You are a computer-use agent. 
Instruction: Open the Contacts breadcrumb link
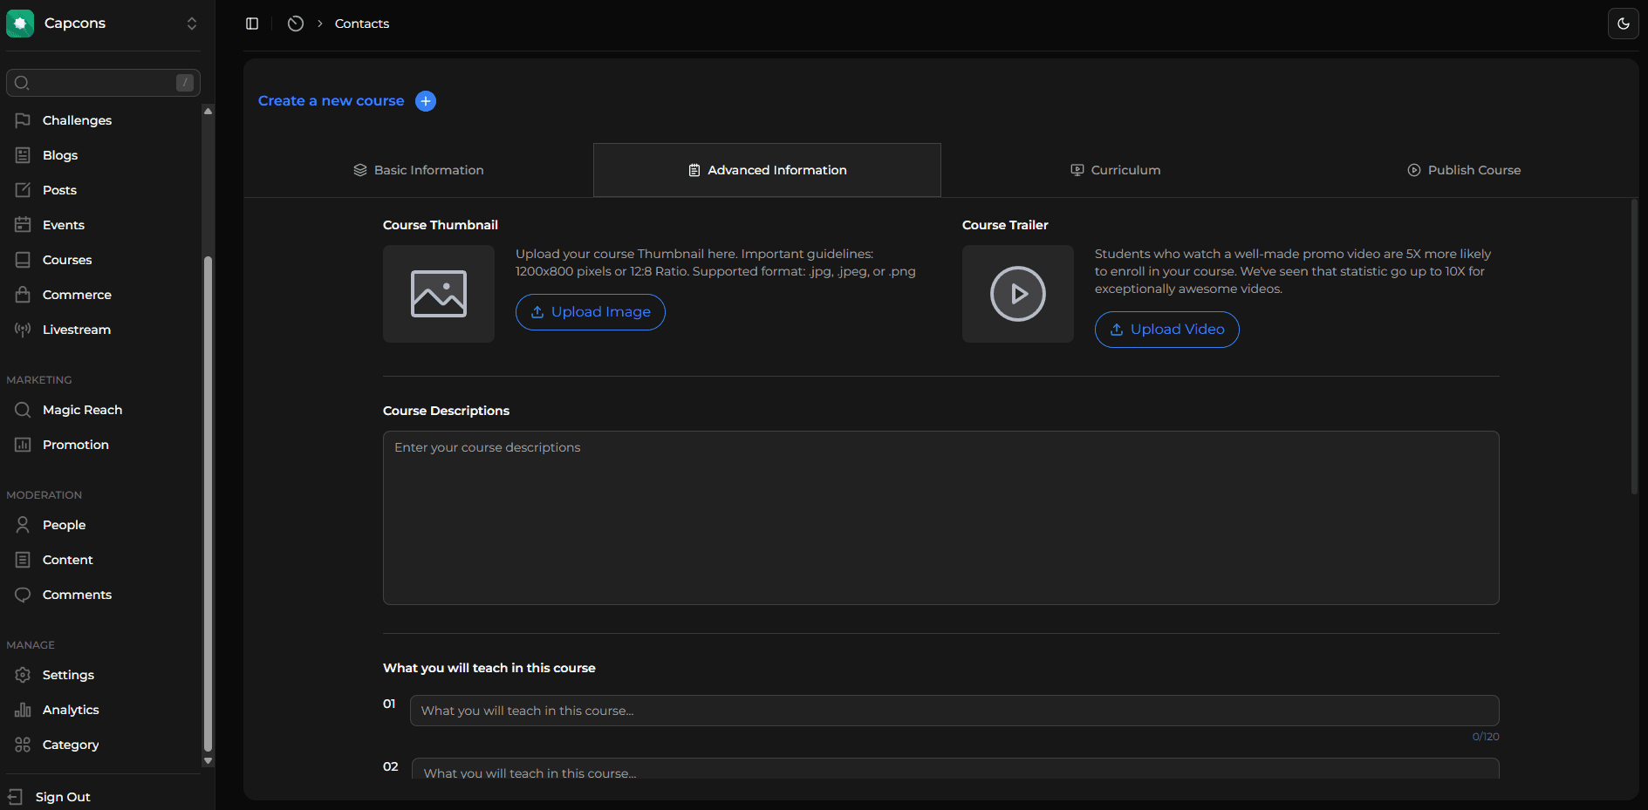[362, 24]
